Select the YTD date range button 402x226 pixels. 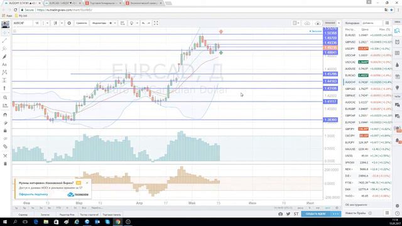click(58, 208)
